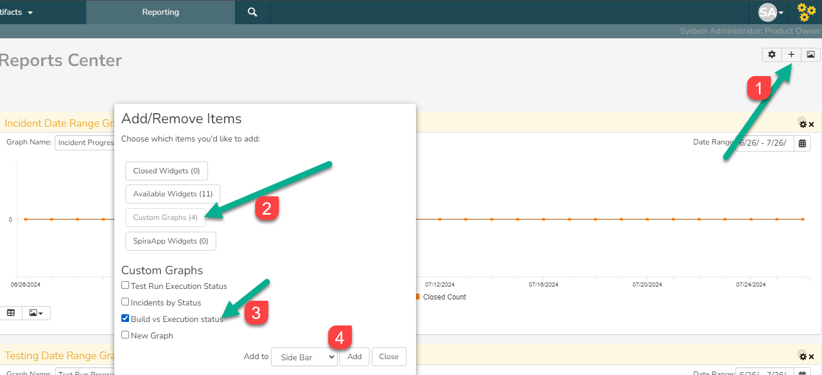The width and height of the screenshot is (822, 375).
Task: Open Incident Date Range widget gear settings
Action: tap(803, 124)
